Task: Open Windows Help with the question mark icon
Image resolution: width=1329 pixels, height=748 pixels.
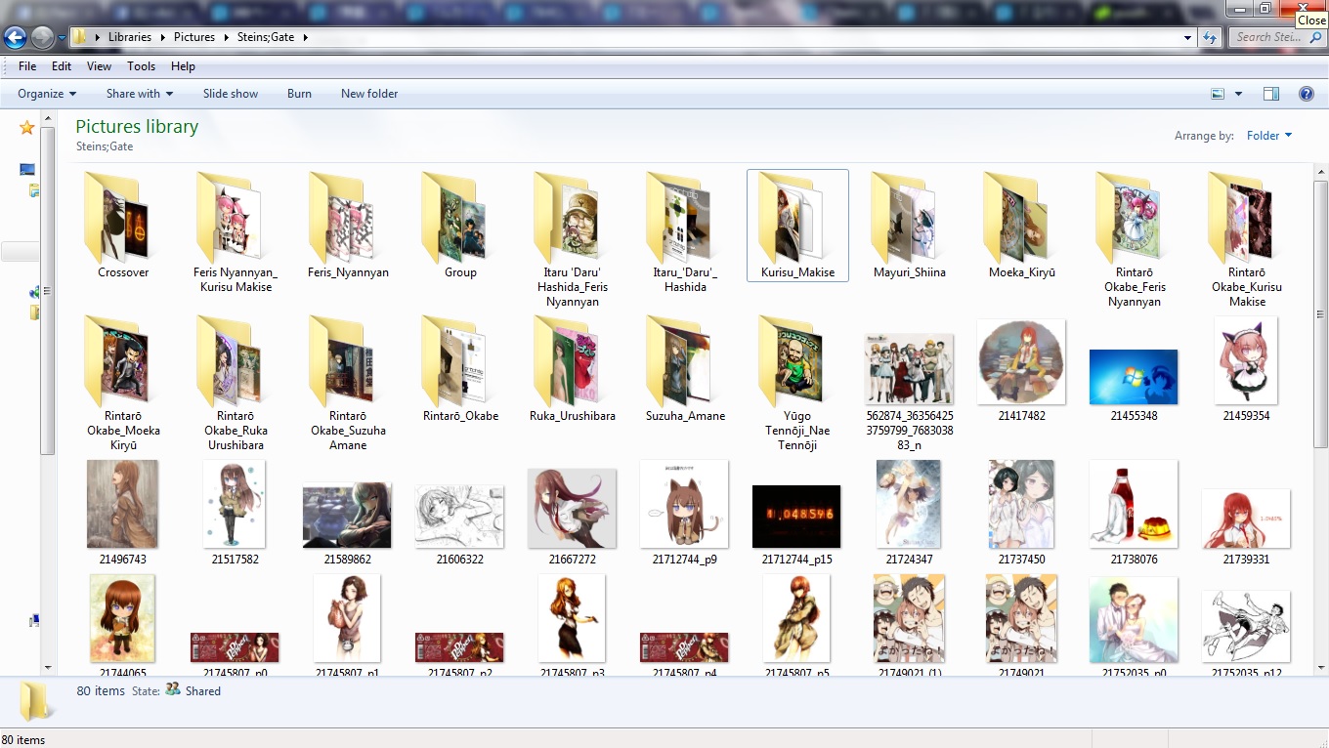Action: click(x=1307, y=94)
